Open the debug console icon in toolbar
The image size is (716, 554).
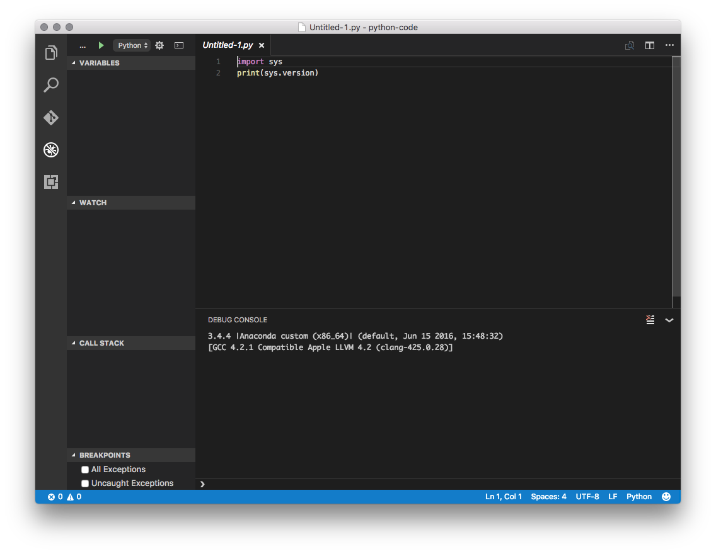[179, 45]
